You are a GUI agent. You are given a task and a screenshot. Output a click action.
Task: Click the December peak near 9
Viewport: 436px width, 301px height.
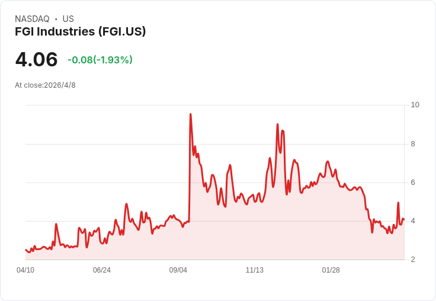coord(277,124)
